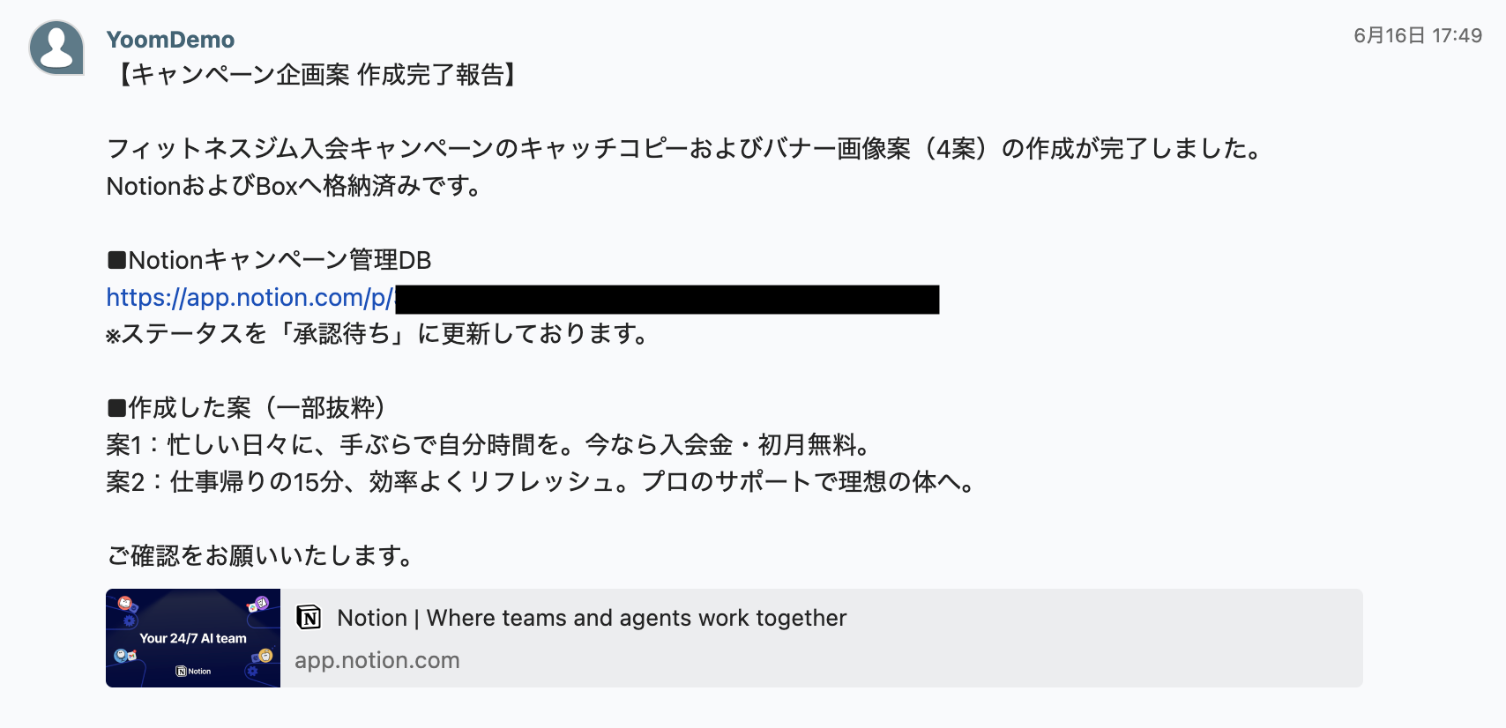Click the yellow padlock icon in the thumbnail
1506x728 pixels.
265,656
